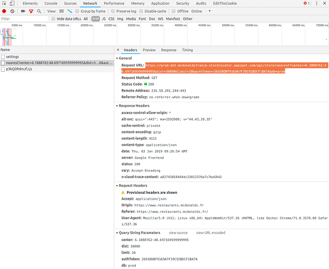Image resolution: width=329 pixels, height=269 pixels.
Task: Click the highlighted Request URL text
Action: click(224, 68)
